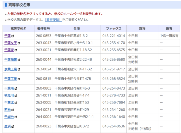Click the external link icon beside 千葉女子
This screenshot has width=181, height=133.
tap(19, 43)
